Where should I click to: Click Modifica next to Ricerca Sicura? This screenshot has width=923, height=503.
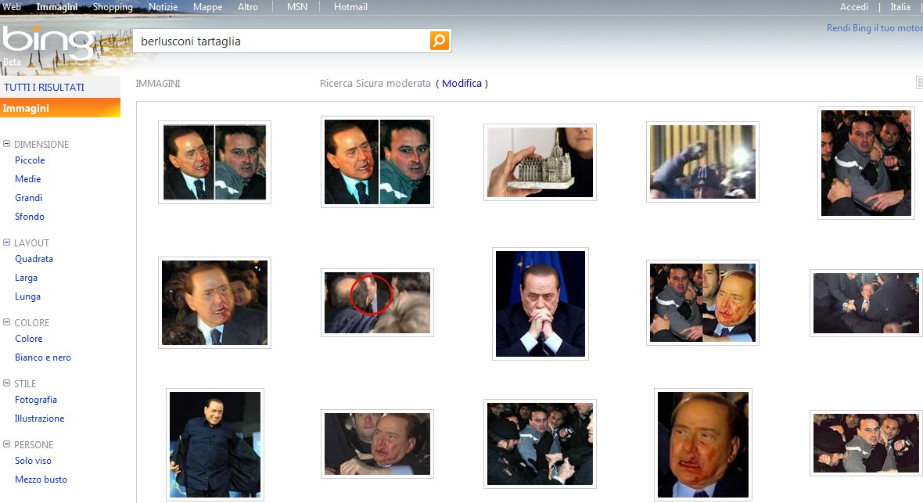coord(461,83)
